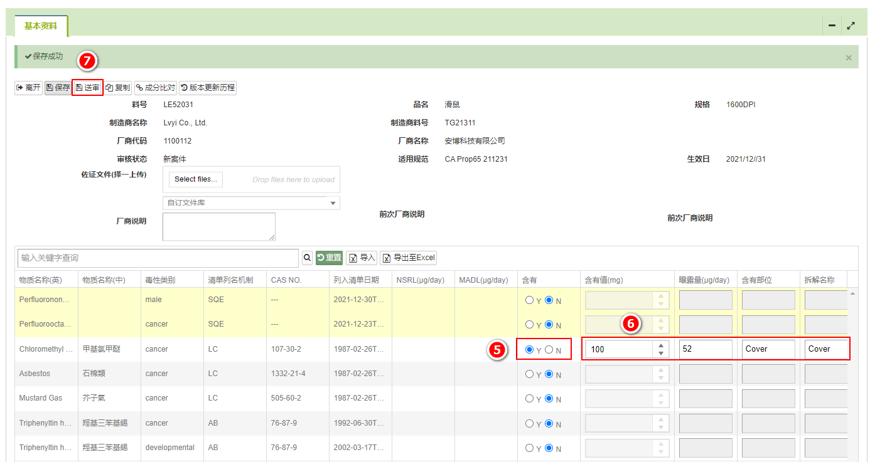This screenshot has height=462, width=870.
Task: Click the Select files... upload button
Action: tap(196, 179)
